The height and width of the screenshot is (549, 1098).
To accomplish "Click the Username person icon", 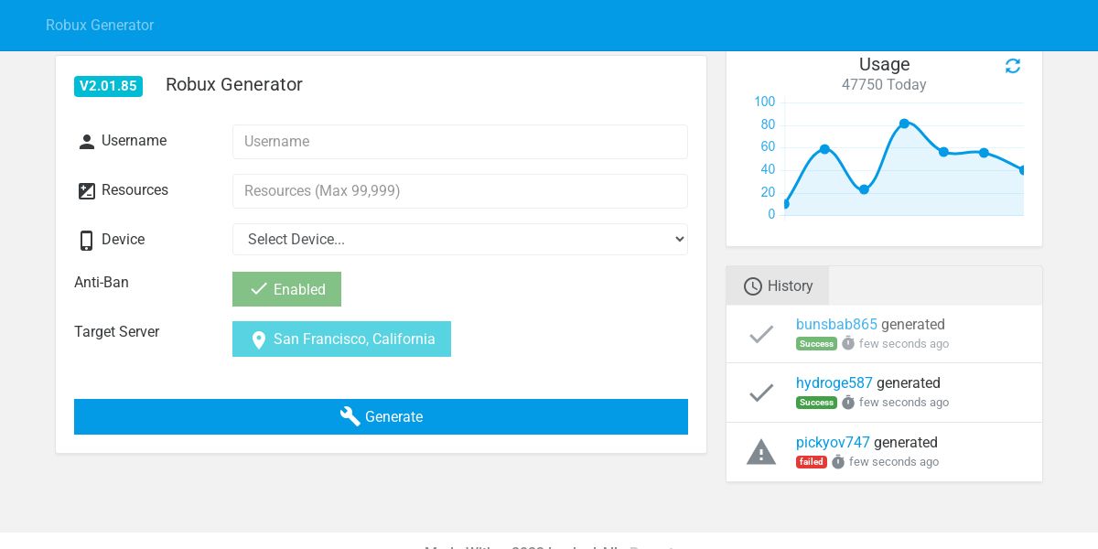I will coord(87,142).
